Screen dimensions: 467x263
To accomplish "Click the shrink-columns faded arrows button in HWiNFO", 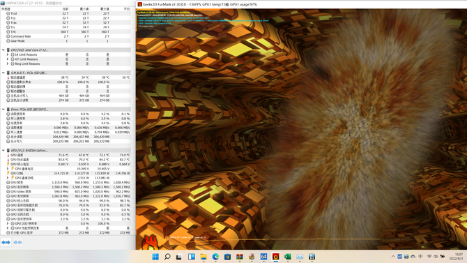I will pyautogui.click(x=17, y=243).
